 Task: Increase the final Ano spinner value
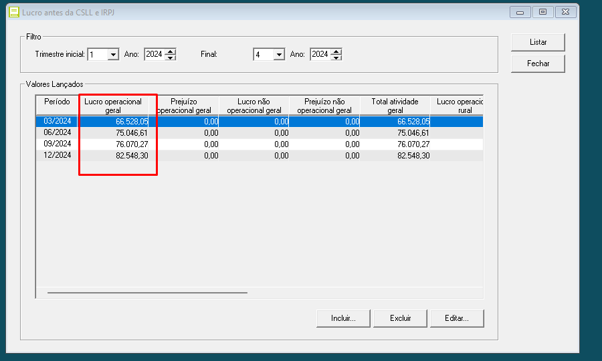pos(336,51)
